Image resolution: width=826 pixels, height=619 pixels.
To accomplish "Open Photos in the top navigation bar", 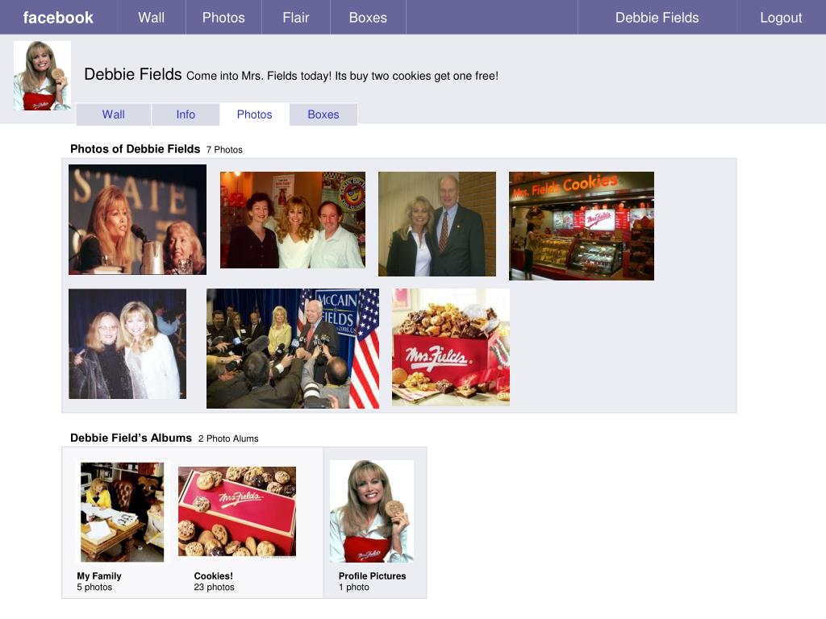I will 223,18.
